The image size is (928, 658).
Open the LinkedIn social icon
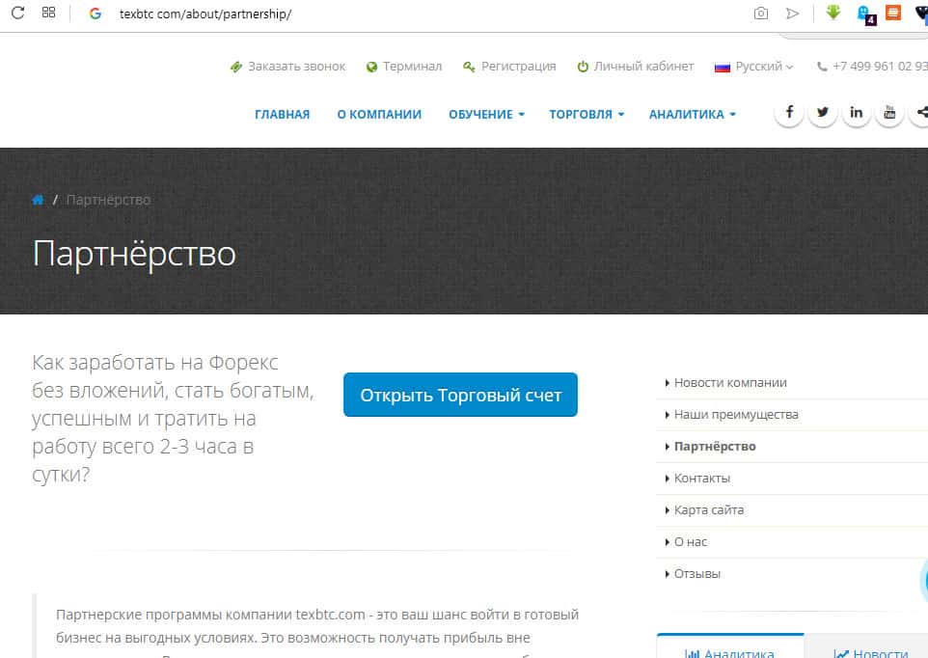(856, 112)
